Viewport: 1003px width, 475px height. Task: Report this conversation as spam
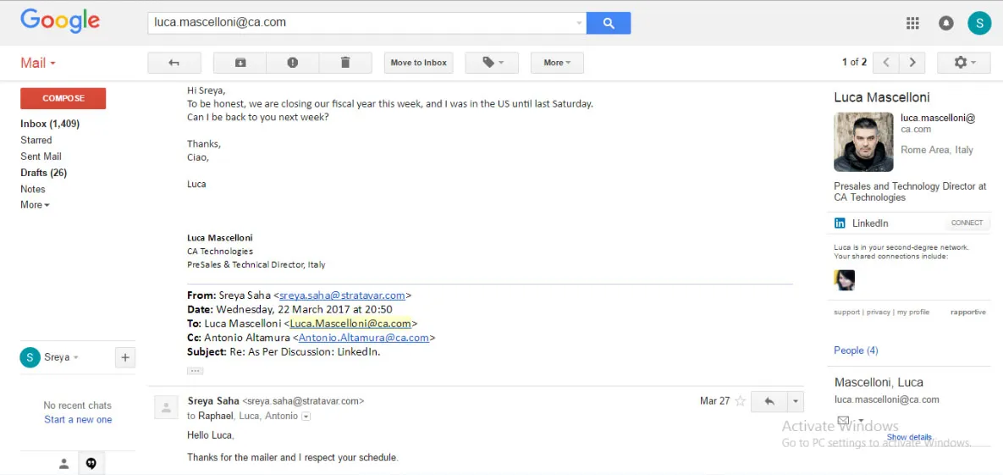[x=292, y=63]
